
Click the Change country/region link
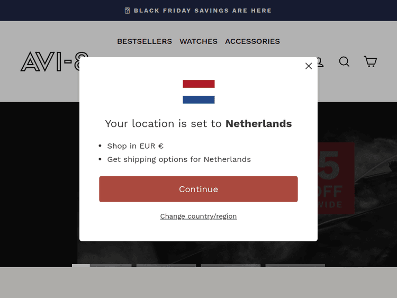(198, 216)
